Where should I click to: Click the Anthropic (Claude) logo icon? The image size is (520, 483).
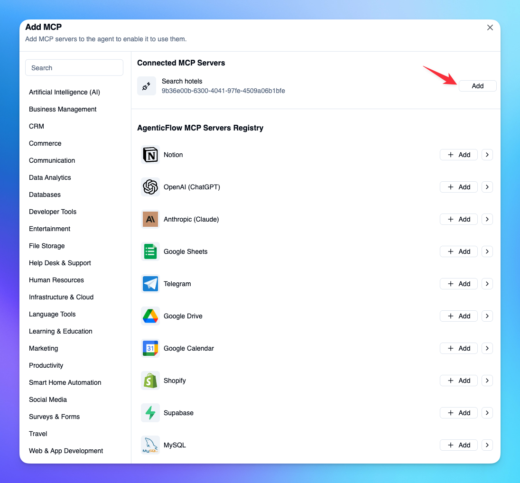(150, 219)
